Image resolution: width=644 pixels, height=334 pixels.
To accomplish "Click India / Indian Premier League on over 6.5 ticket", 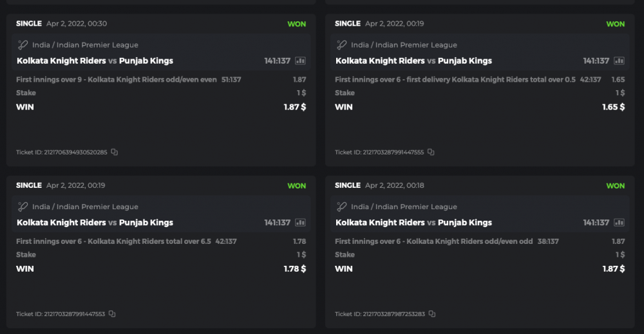I will (85, 207).
